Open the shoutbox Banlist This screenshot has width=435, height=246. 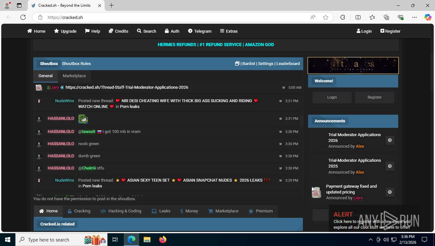click(x=249, y=63)
